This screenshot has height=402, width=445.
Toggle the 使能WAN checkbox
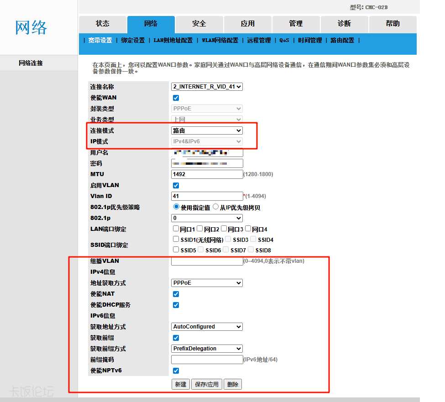(x=176, y=98)
